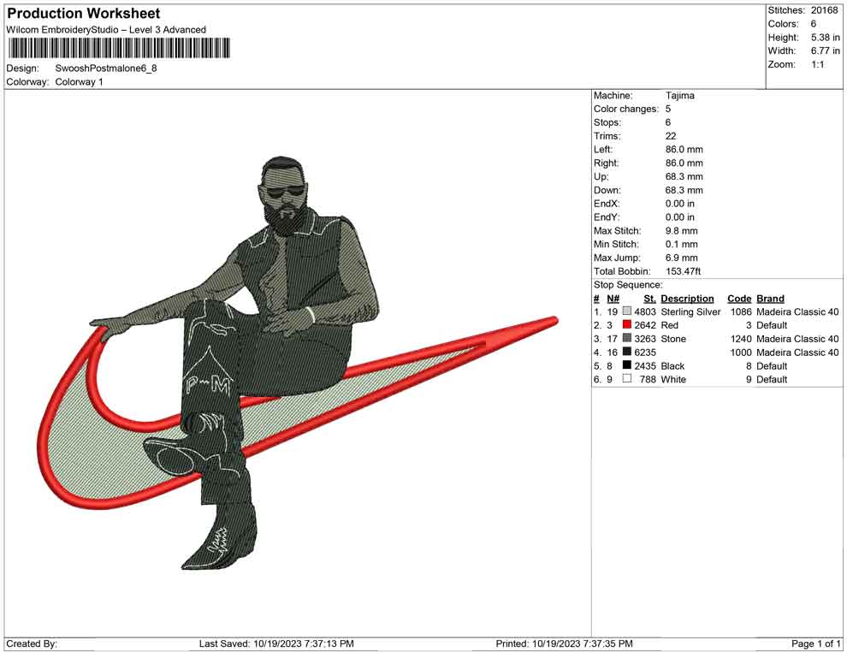Screen dimensions: 847x652
Task: Click the 'Color changes:' label
Action: (626, 109)
